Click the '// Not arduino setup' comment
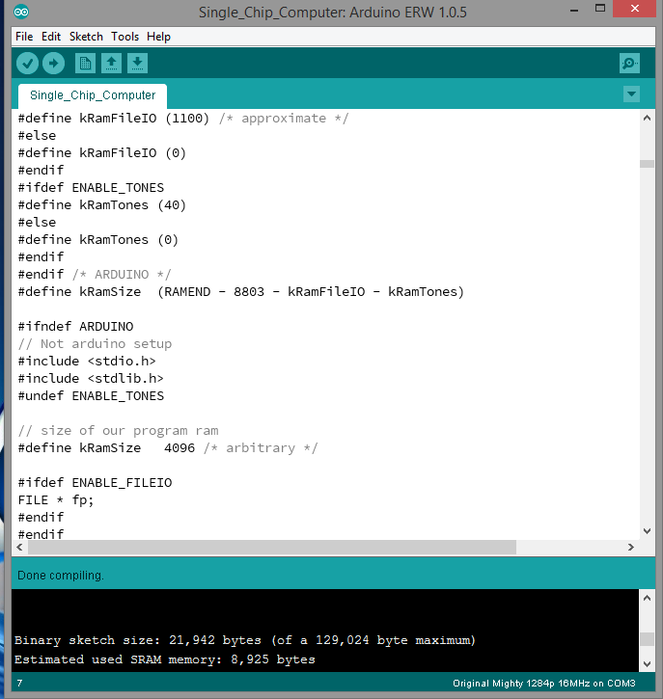Viewport: 663px width, 699px height. pyautogui.click(x=95, y=344)
